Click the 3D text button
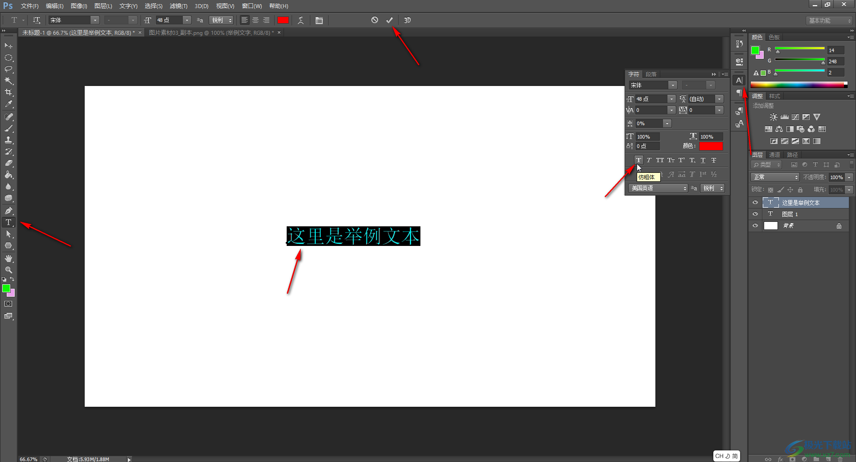 click(x=407, y=20)
